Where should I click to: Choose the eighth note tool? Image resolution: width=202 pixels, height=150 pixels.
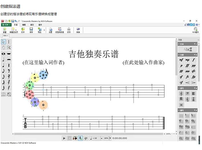coord(3,71)
